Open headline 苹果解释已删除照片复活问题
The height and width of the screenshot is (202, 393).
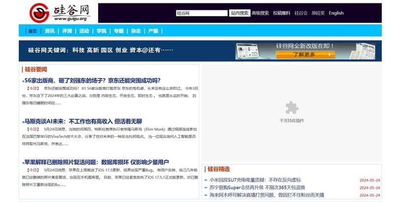click(96, 162)
